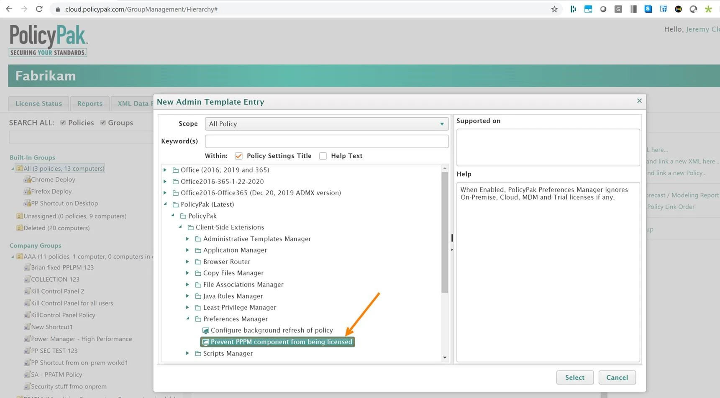
Task: Click the Unassigned group icon
Action: pos(19,216)
